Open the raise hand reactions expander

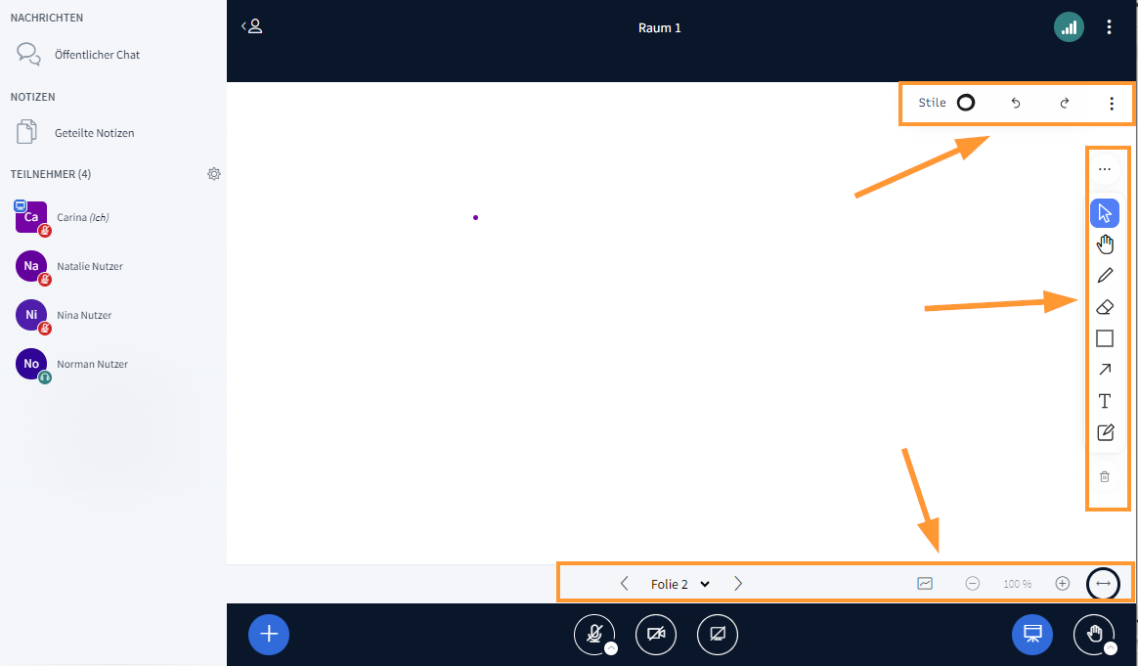point(1111,648)
